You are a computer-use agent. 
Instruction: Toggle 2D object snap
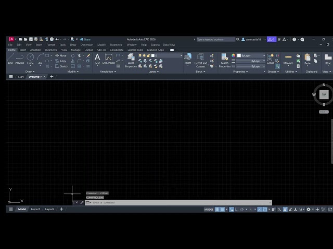[x=265, y=209]
